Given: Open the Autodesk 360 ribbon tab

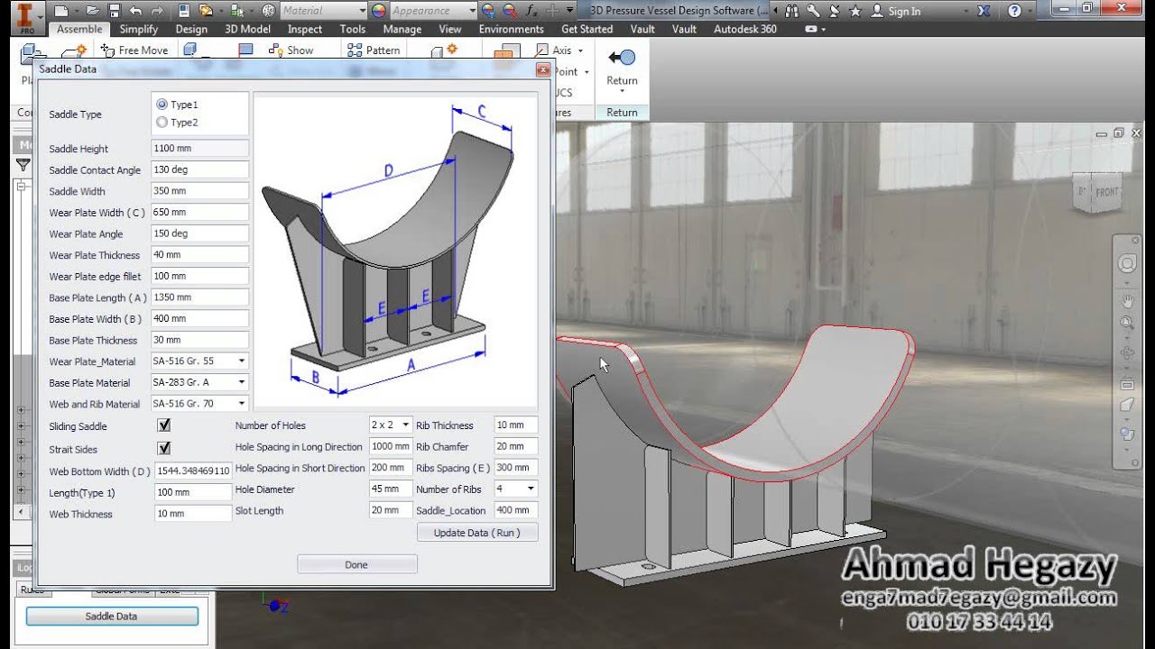Looking at the screenshot, I should coord(745,29).
